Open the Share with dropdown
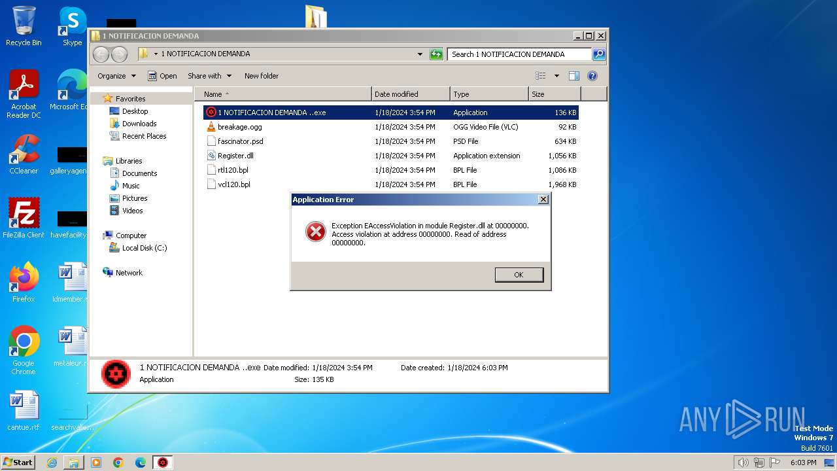Screen dimensions: 837x471 click(x=209, y=76)
